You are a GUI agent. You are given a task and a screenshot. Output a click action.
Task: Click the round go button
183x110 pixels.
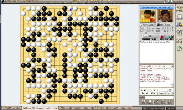tap(170, 90)
